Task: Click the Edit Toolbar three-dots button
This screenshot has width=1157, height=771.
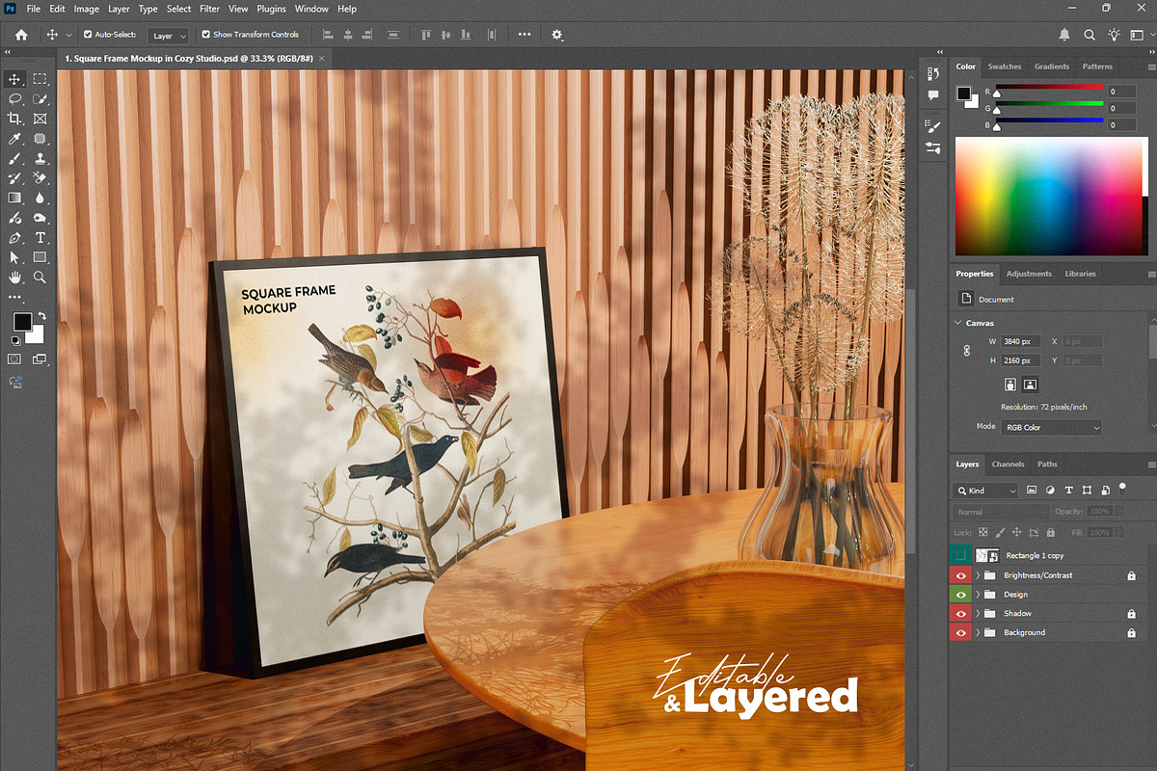Action: tap(14, 297)
